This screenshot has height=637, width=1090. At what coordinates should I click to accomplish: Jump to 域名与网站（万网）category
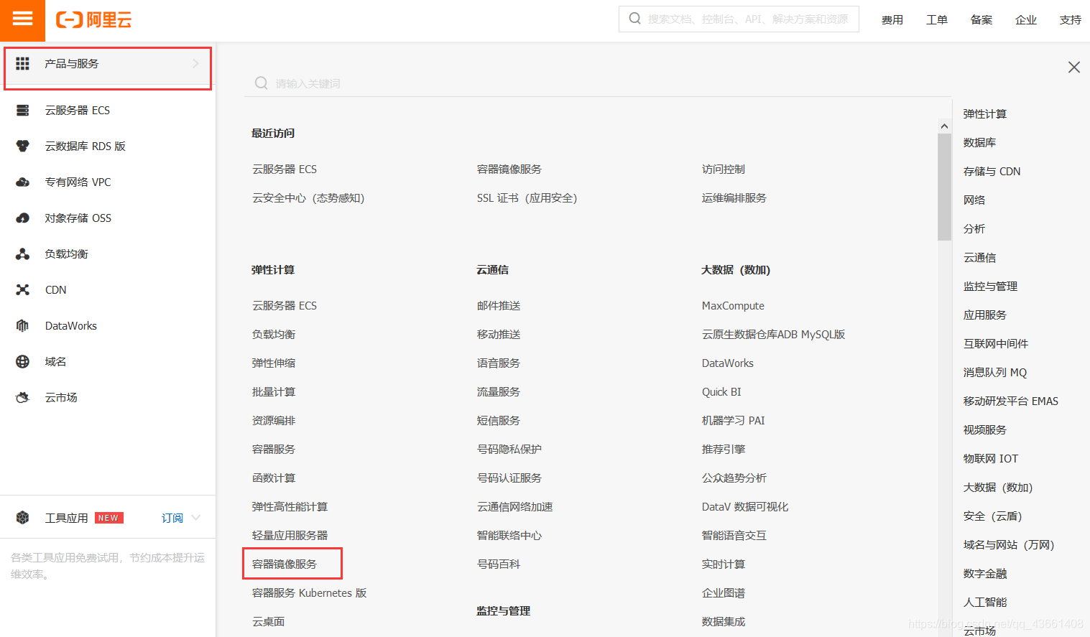tap(1009, 544)
